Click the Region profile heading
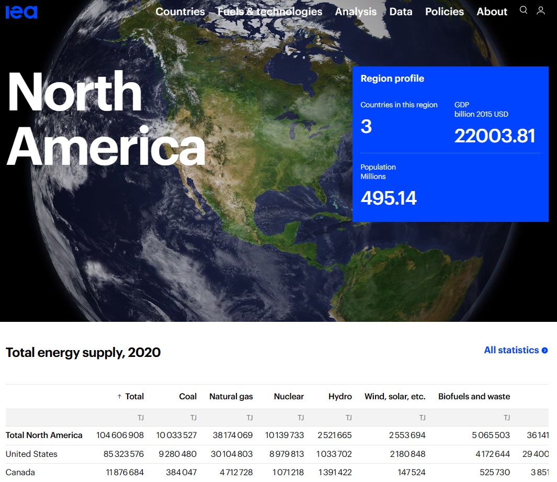The height and width of the screenshot is (482, 557). (392, 78)
